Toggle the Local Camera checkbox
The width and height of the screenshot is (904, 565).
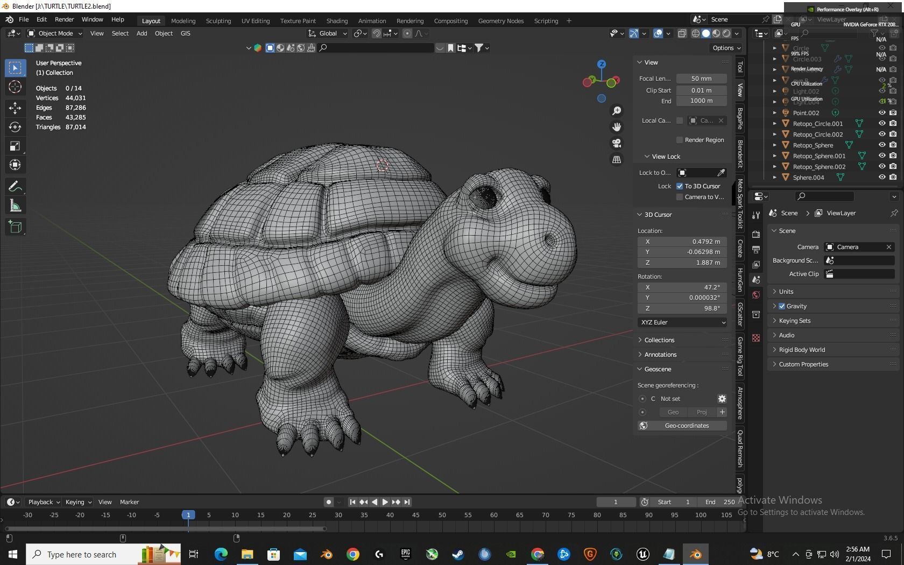(x=680, y=121)
